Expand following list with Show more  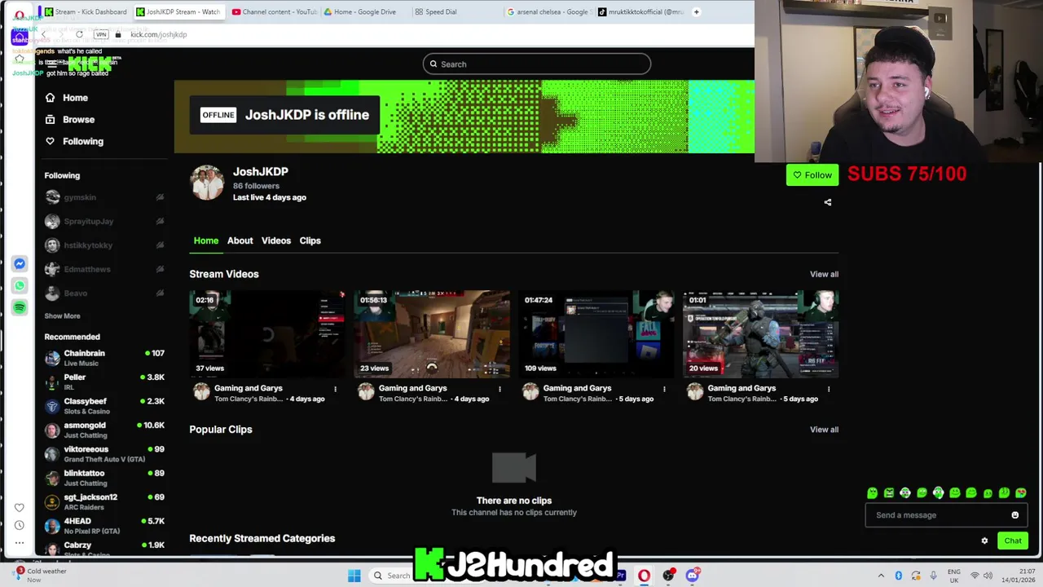pyautogui.click(x=62, y=316)
